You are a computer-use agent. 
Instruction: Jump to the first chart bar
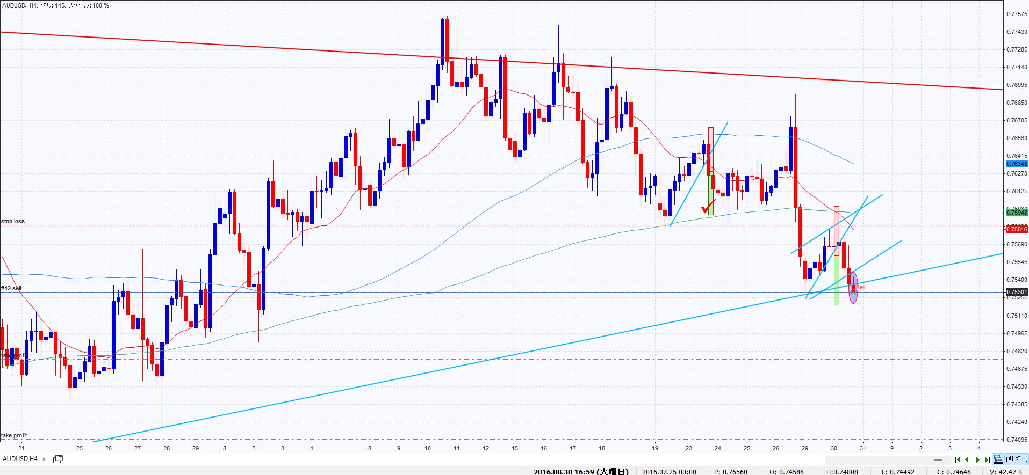pyautogui.click(x=958, y=459)
